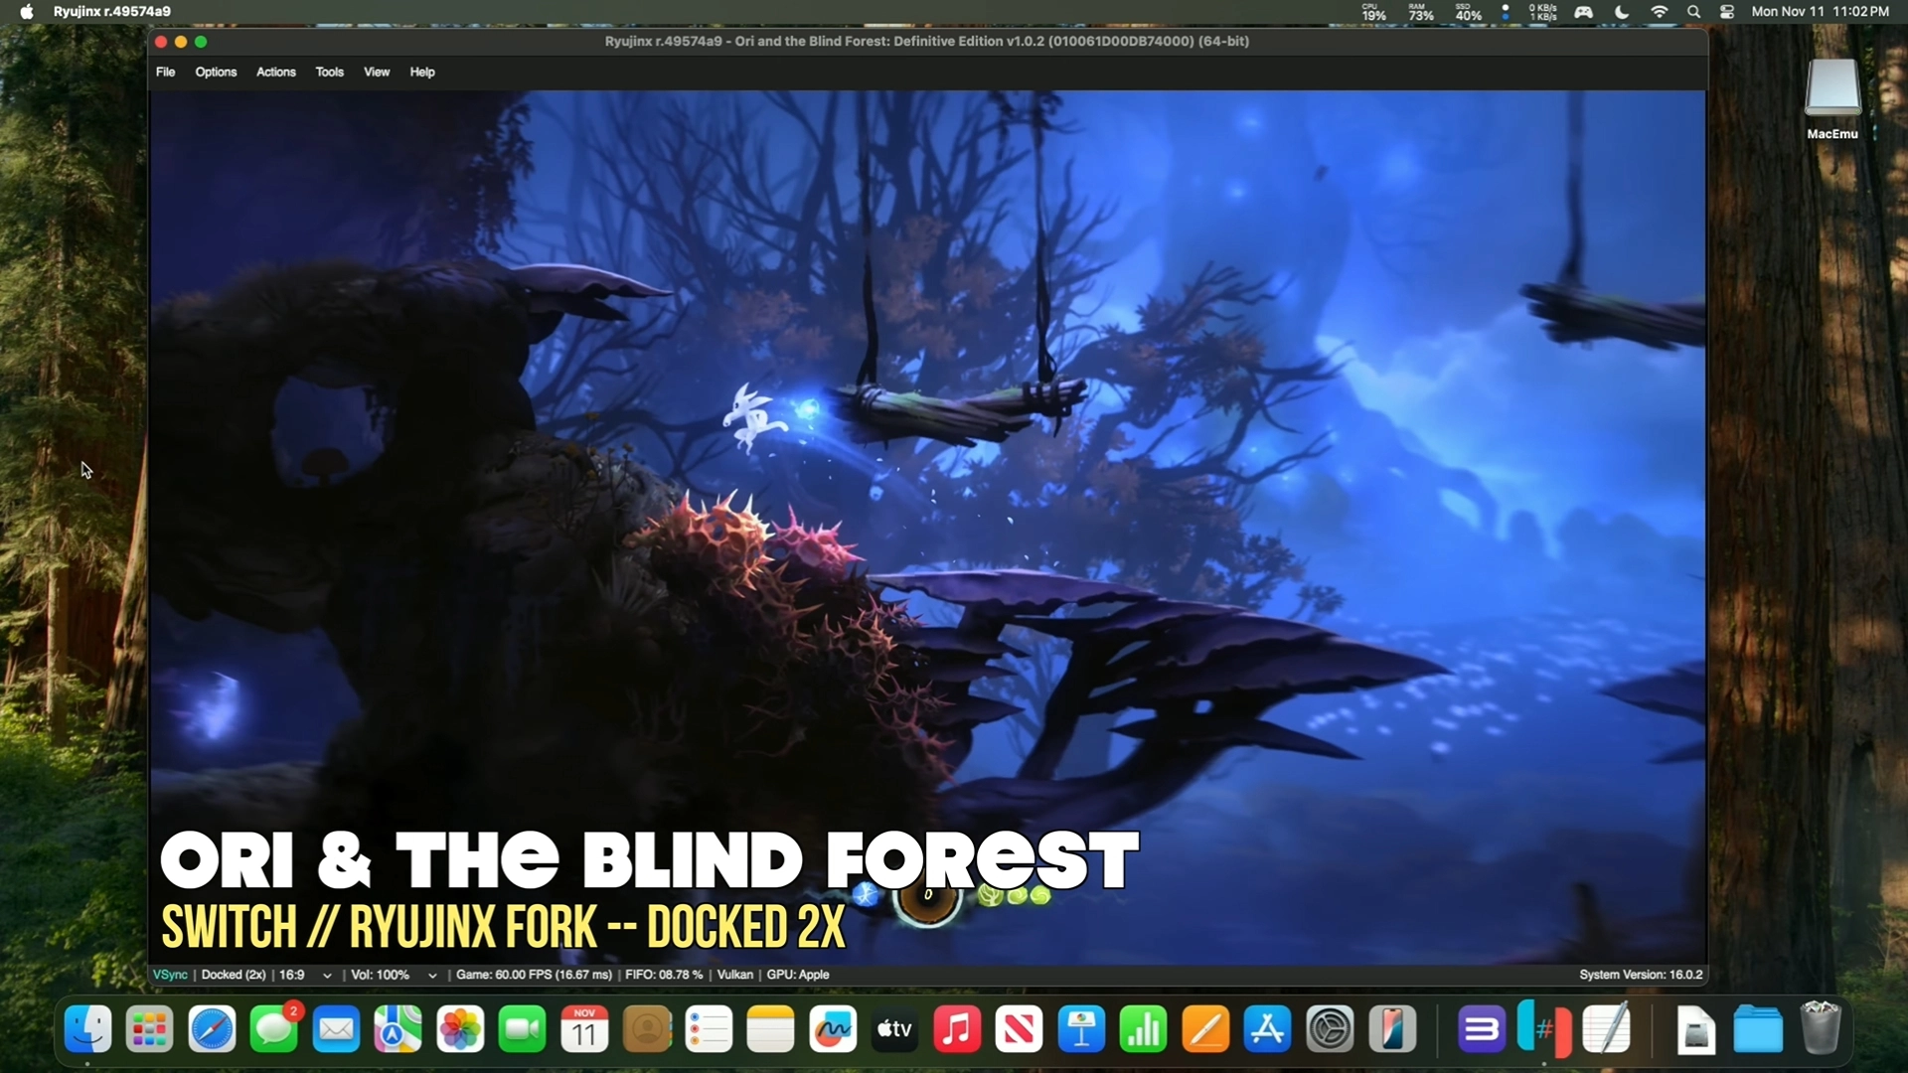Open the Tools menu
1908x1073 pixels.
[329, 72]
